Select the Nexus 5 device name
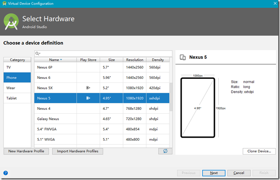280x180 pixels. point(44,98)
